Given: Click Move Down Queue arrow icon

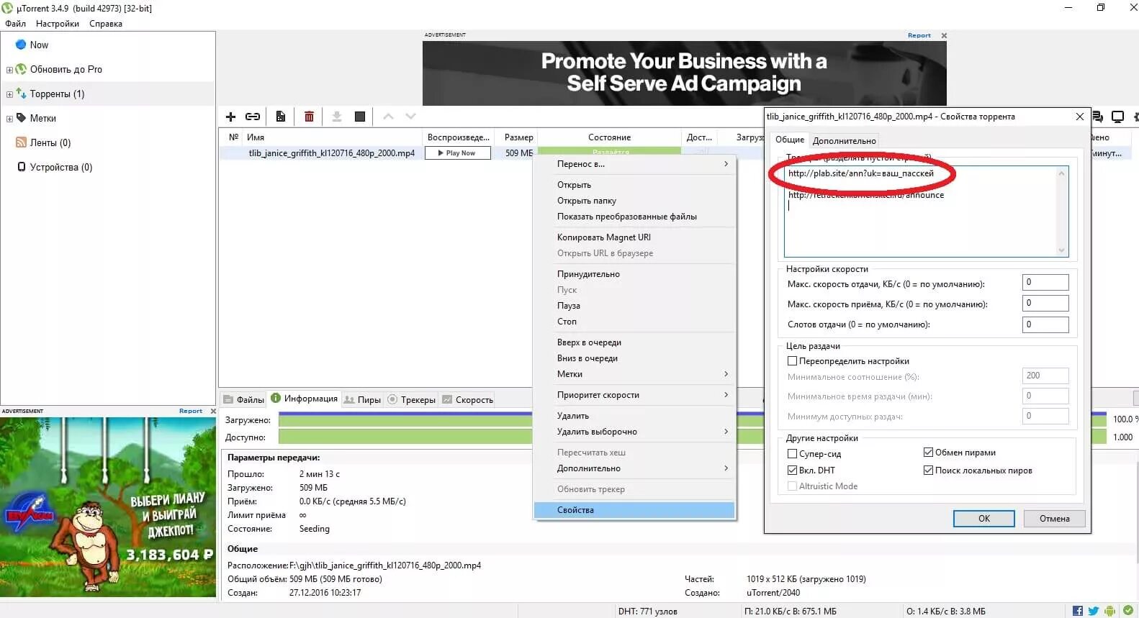Looking at the screenshot, I should (410, 116).
